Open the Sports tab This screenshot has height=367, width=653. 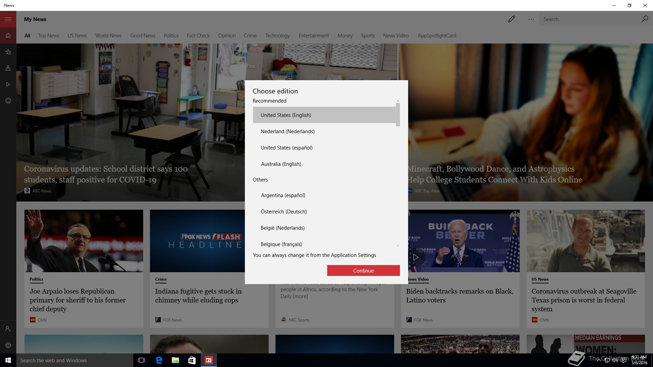(x=368, y=36)
